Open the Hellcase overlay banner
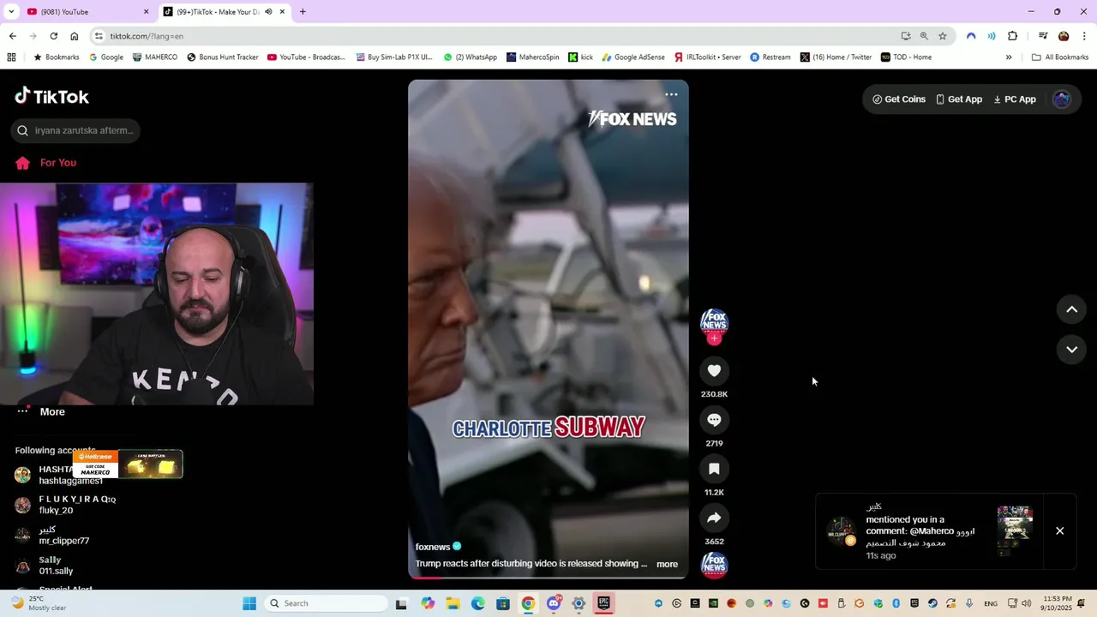Image resolution: width=1097 pixels, height=617 pixels. coord(128,464)
